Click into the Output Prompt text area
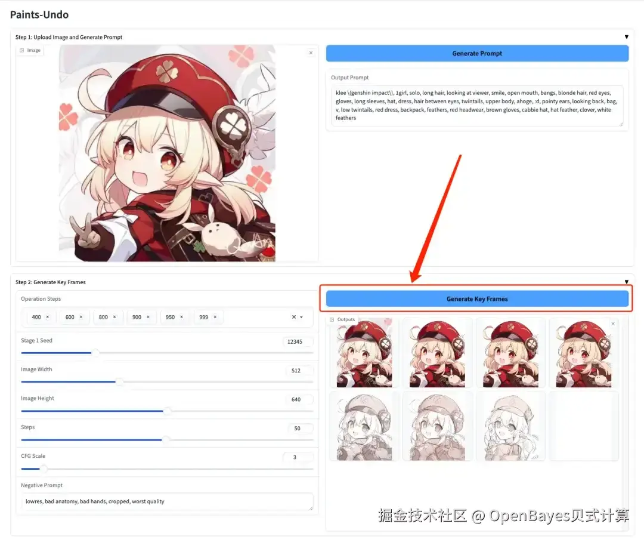The height and width of the screenshot is (539, 644). (x=477, y=106)
